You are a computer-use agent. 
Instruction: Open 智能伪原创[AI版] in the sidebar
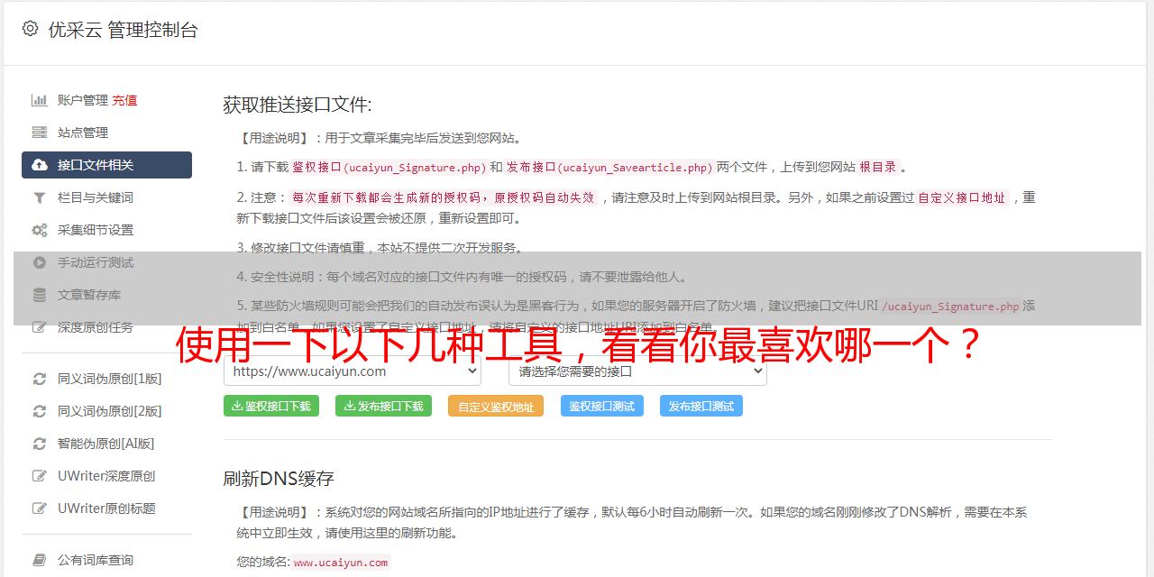tap(106, 444)
